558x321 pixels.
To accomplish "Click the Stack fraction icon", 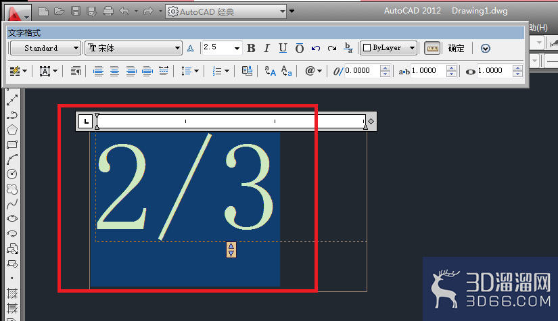I will (x=348, y=48).
